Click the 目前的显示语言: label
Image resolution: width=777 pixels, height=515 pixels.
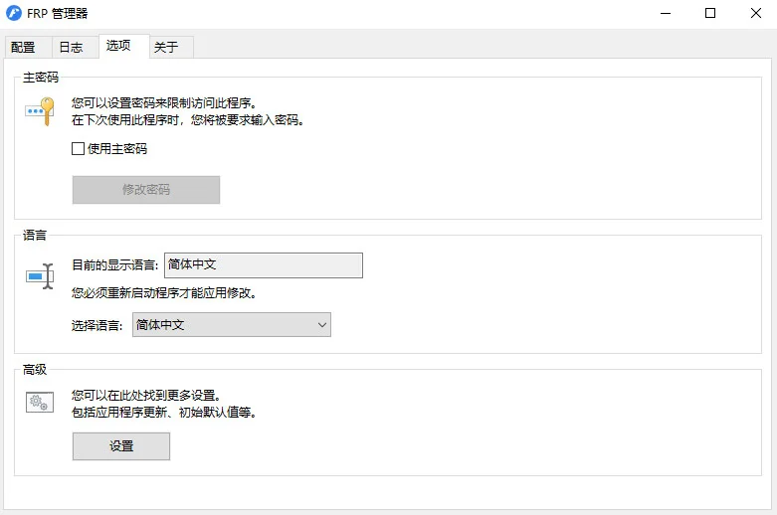point(115,264)
